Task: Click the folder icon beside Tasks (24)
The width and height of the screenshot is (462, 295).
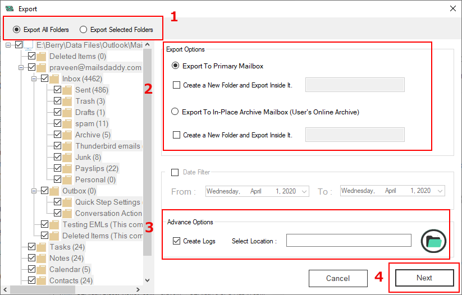Action: (42, 247)
